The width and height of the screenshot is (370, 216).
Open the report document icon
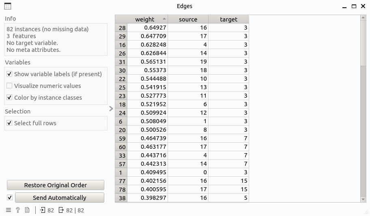27,210
